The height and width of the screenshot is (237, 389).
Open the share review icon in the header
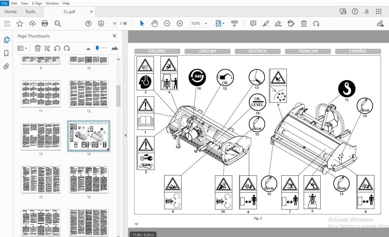[x=343, y=11]
